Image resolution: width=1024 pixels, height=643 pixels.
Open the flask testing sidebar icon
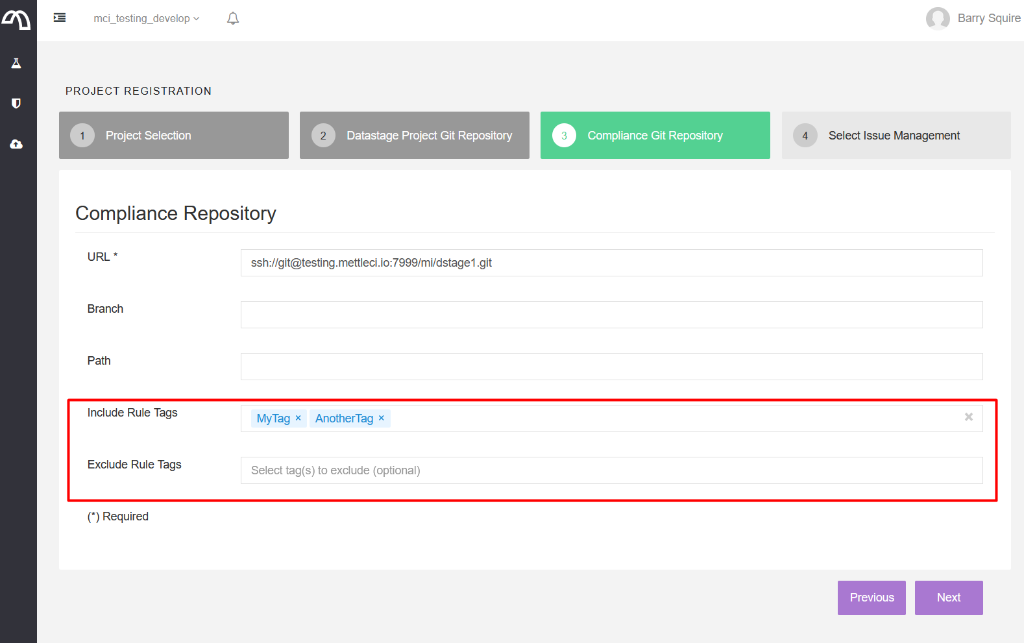[16, 64]
